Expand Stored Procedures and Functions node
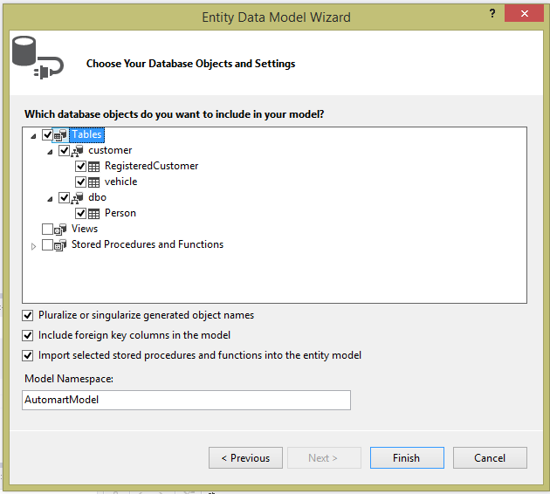Image resolution: width=550 pixels, height=494 pixels. (33, 246)
